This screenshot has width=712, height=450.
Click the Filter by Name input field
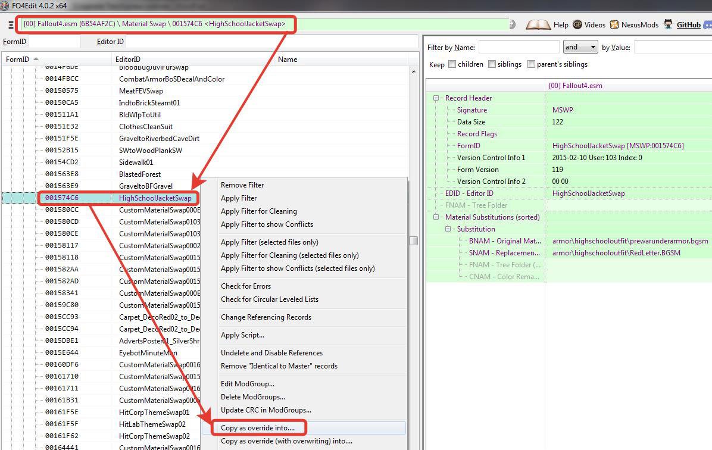point(519,47)
